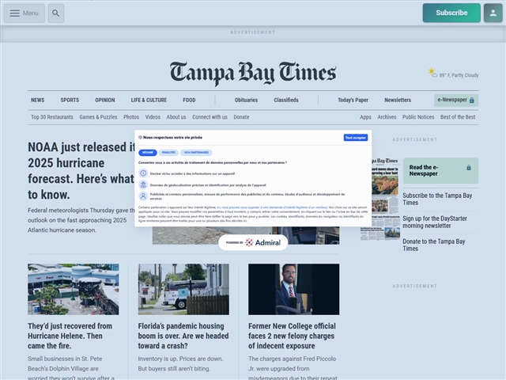Sign up for the DayStarter morning newsletter
Image resolution: width=506 pixels, height=380 pixels.
point(435,222)
